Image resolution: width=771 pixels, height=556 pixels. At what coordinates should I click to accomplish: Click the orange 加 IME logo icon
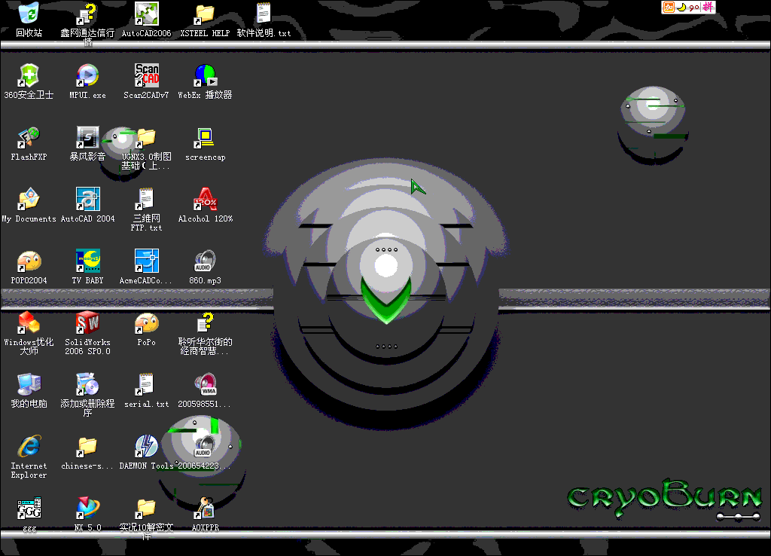click(669, 7)
